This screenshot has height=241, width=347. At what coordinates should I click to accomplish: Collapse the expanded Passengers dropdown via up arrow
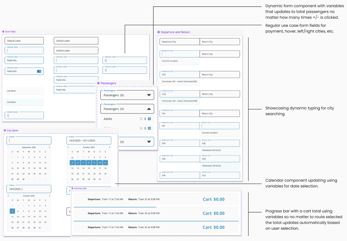point(149,109)
